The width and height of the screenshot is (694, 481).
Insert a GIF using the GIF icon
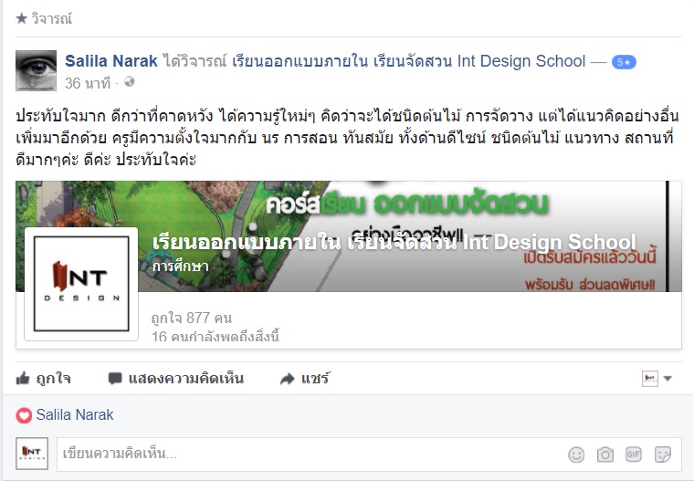click(x=634, y=454)
